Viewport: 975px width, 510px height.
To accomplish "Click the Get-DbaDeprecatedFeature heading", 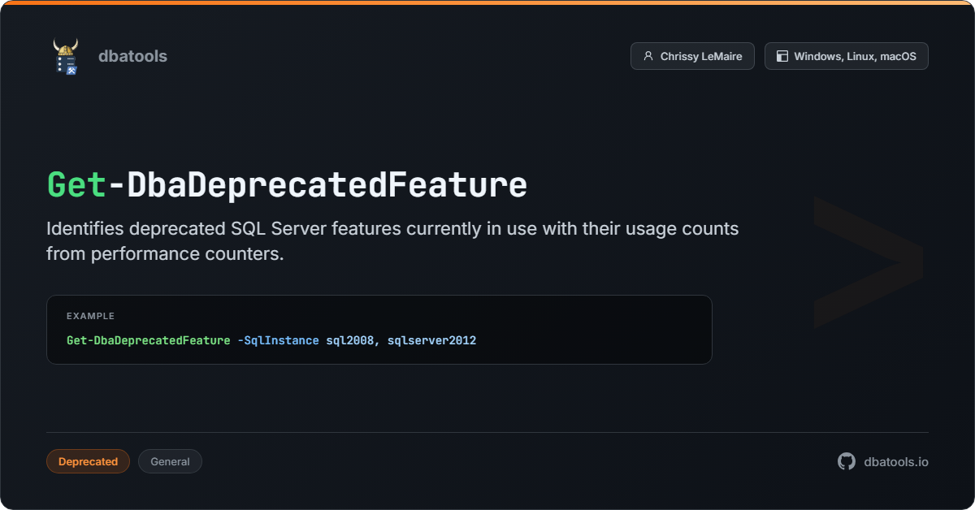I will 287,185.
